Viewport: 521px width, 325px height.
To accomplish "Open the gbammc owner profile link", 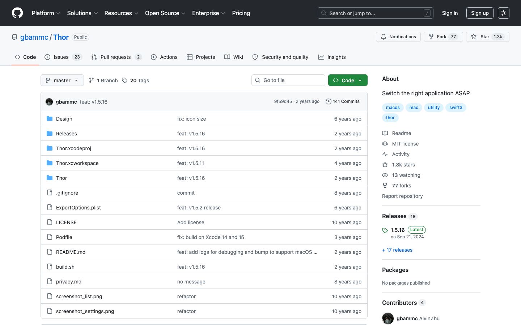I will (x=34, y=37).
